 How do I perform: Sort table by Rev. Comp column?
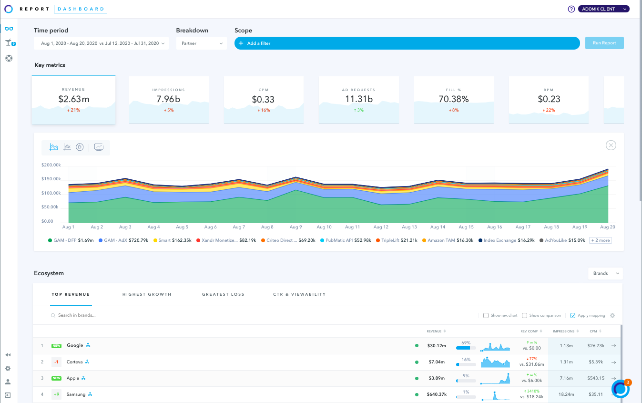tap(531, 331)
